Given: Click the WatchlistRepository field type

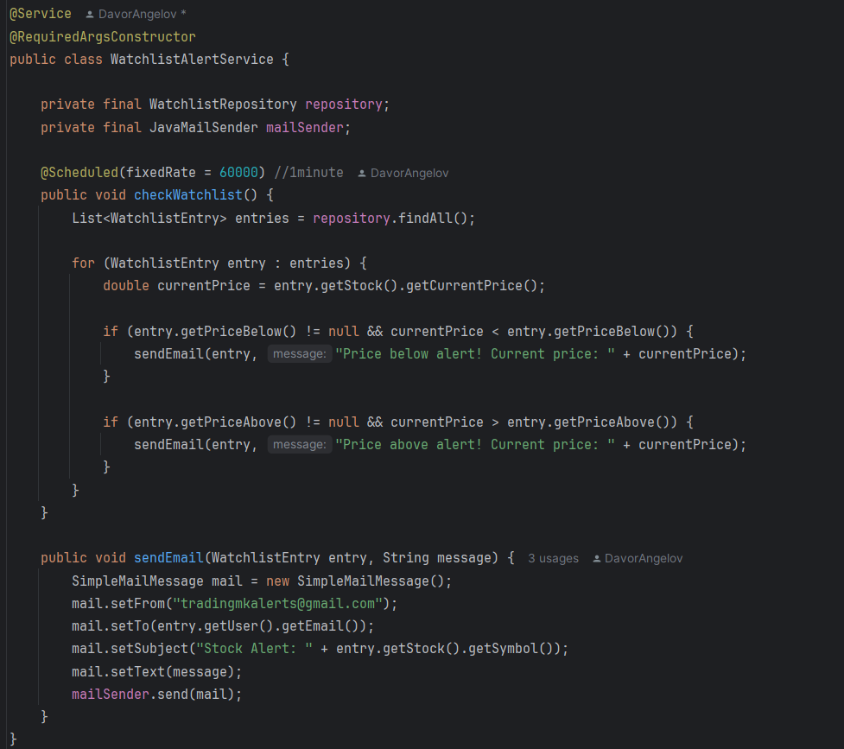Looking at the screenshot, I should [223, 105].
